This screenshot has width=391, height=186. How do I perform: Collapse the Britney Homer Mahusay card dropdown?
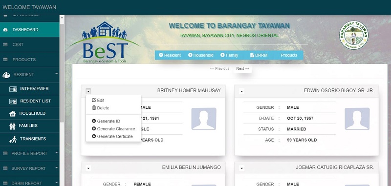[x=88, y=91]
